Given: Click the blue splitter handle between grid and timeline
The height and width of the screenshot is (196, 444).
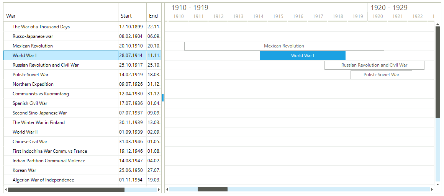Looking at the screenshot, I should [163, 98].
